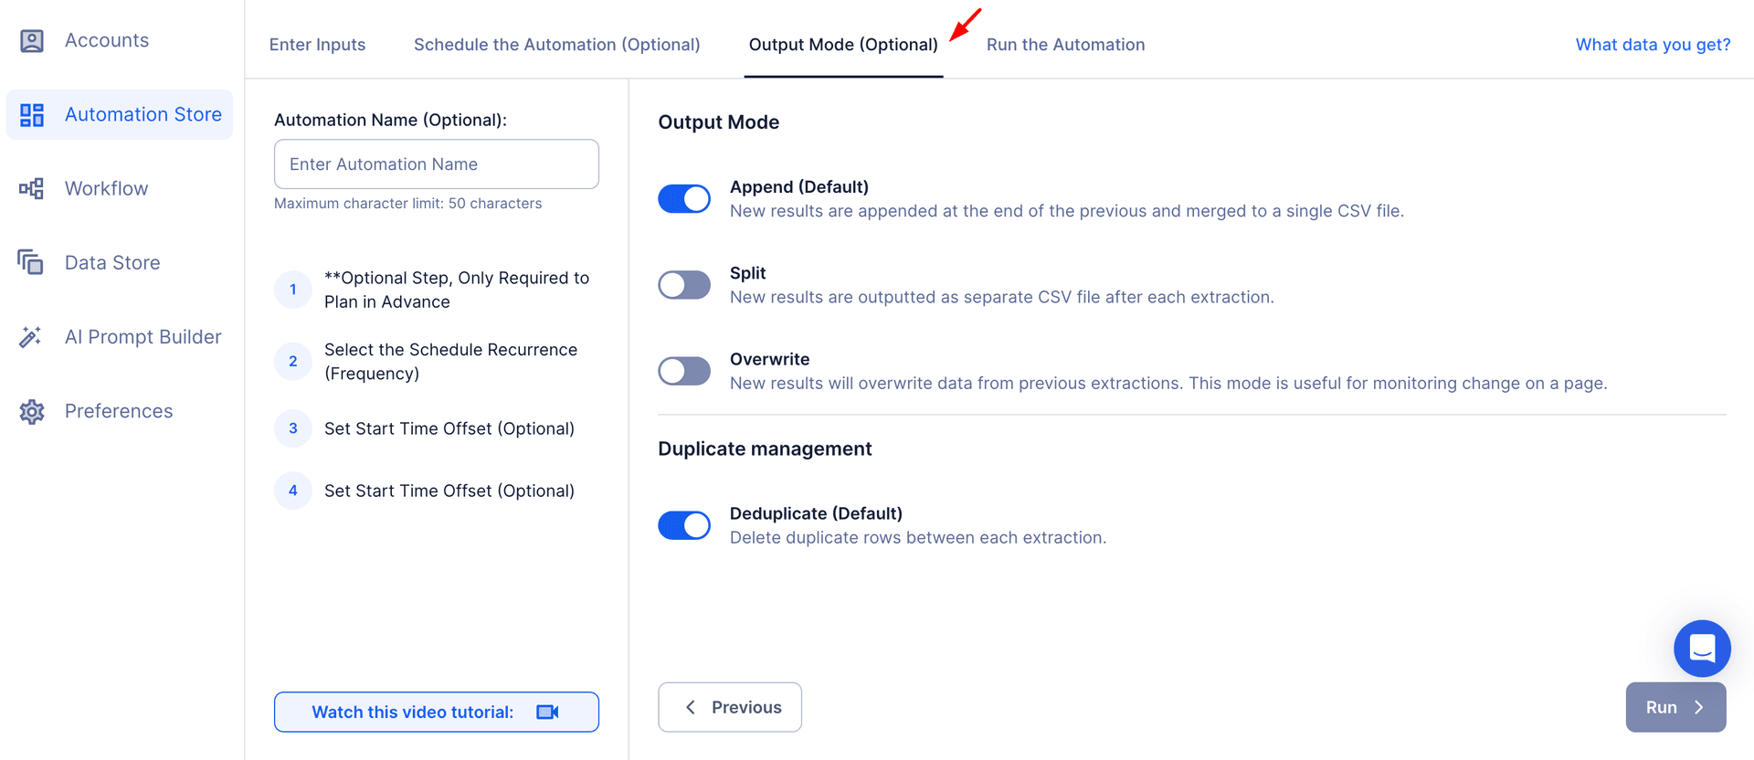Click the Data Store icon
The image size is (1754, 760).
(x=31, y=263)
